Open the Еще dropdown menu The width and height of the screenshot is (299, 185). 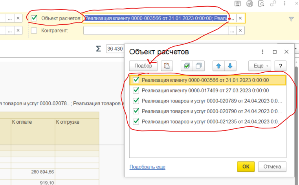click(260, 66)
